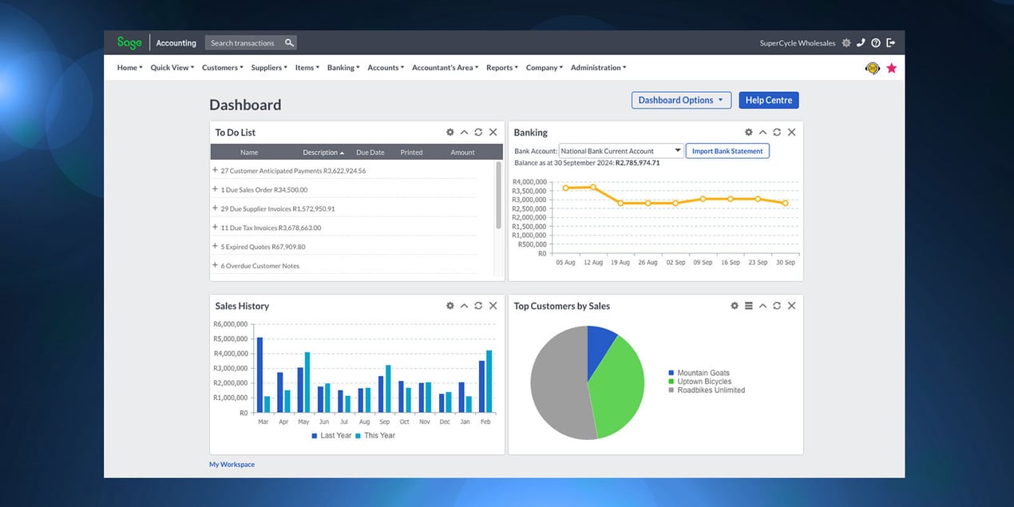Click the logout icon
The width and height of the screenshot is (1014, 507).
891,43
